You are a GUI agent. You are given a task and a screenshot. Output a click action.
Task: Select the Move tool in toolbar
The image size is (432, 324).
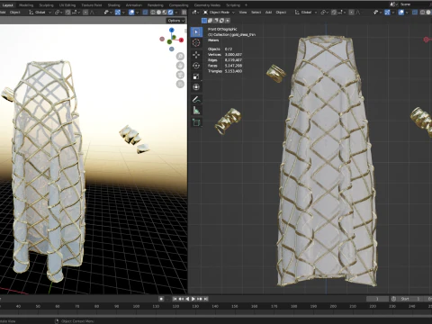pos(196,55)
